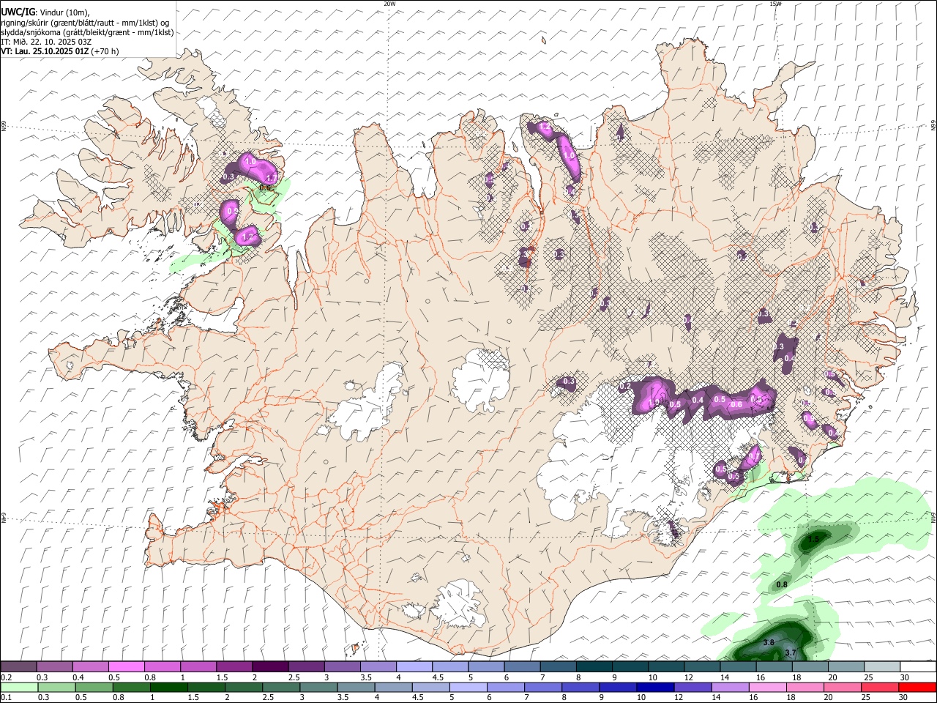Select the lower row swatch between 25 and 30
The image size is (937, 703).
click(880, 688)
